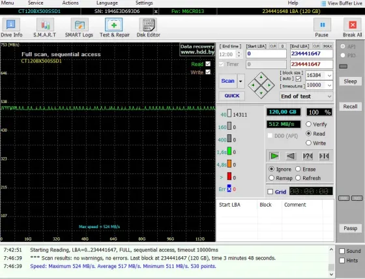The width and height of the screenshot is (365, 279).
Task: Click the Break All red icon
Action: [352, 25]
